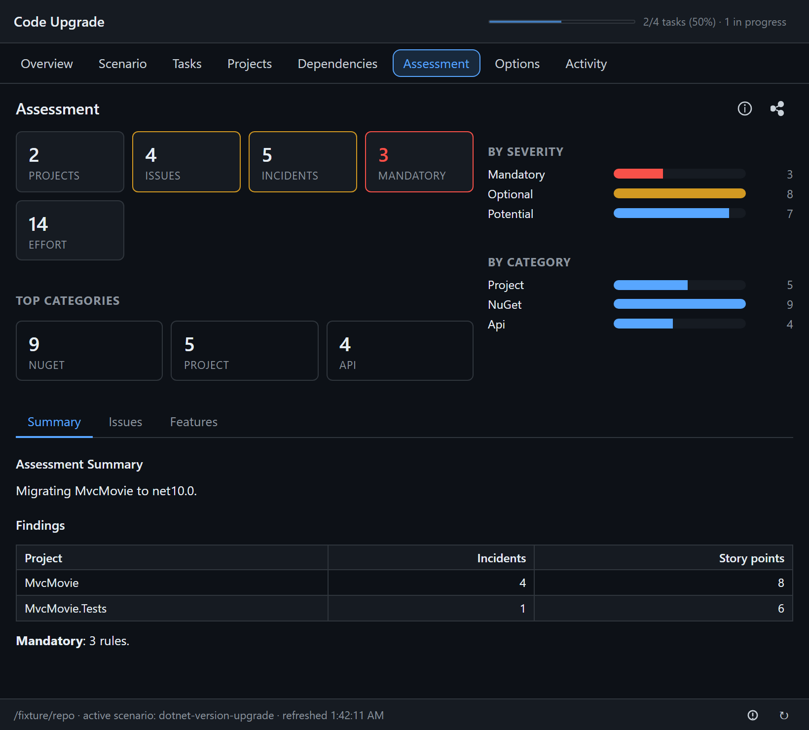Image resolution: width=809 pixels, height=730 pixels.
Task: Click the 3 Mandatory stat card
Action: click(x=419, y=162)
